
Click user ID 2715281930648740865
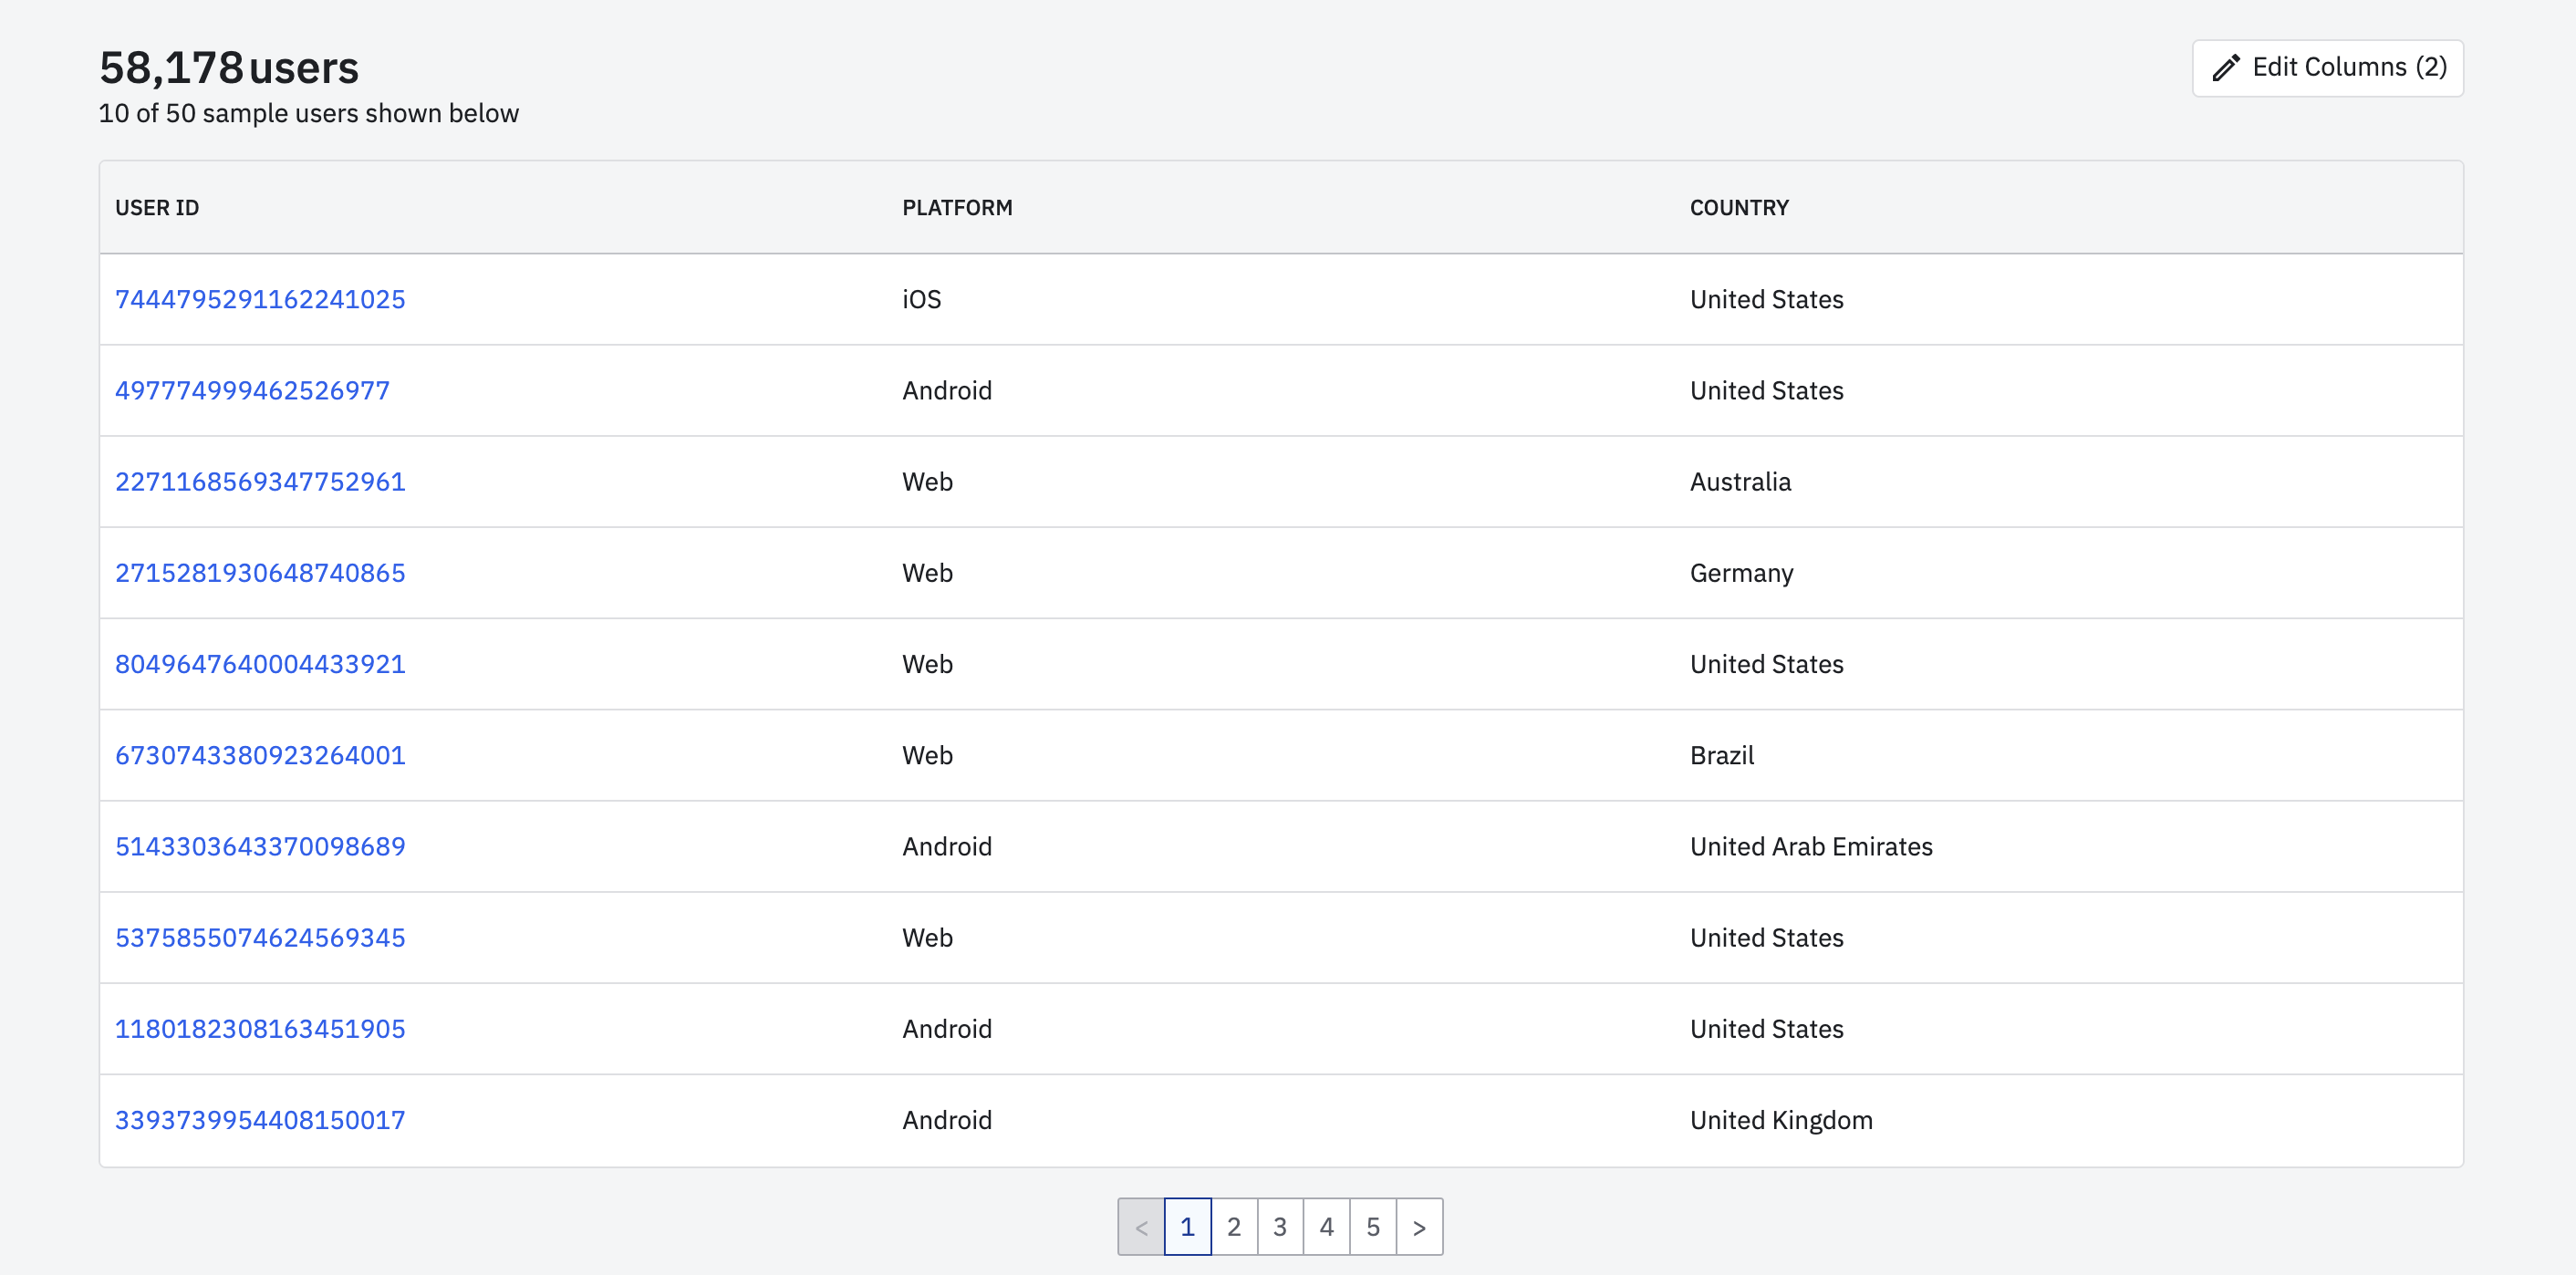click(x=260, y=573)
